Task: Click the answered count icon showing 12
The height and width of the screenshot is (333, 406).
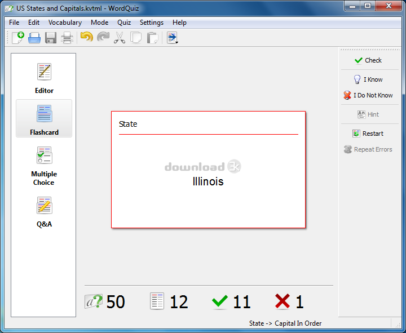Action: click(x=157, y=301)
